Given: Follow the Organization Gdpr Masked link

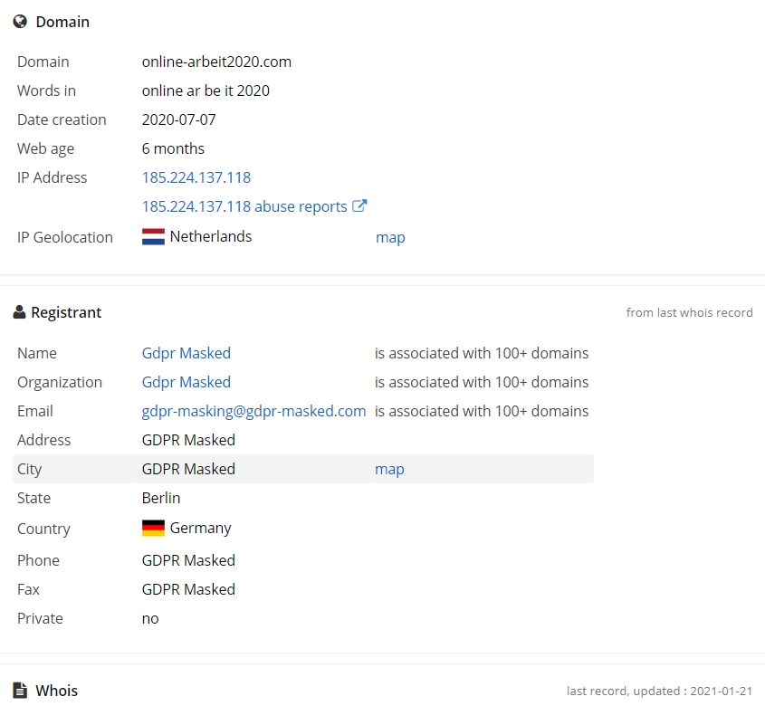Looking at the screenshot, I should coord(186,382).
